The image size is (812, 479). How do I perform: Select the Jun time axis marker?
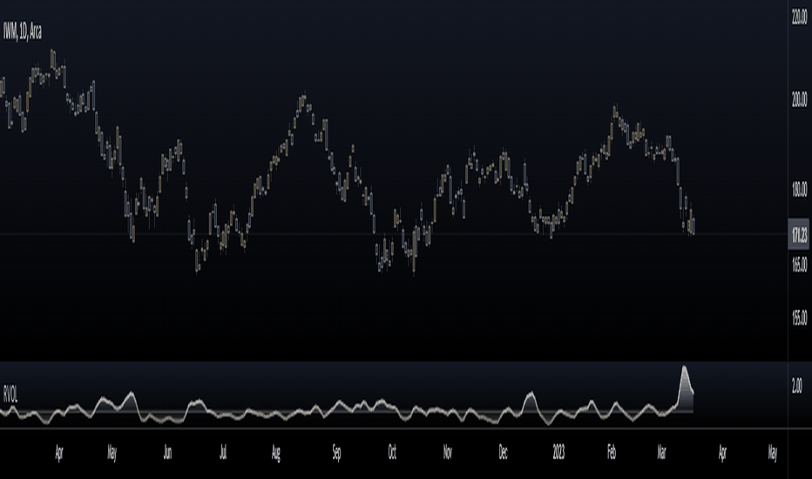click(167, 453)
